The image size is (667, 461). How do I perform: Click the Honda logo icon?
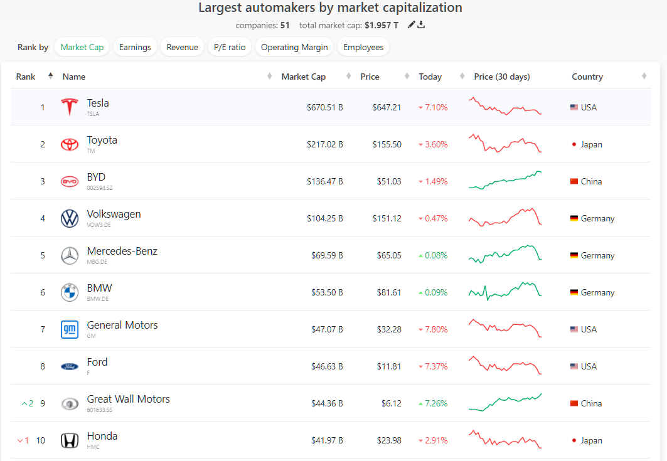coord(70,440)
